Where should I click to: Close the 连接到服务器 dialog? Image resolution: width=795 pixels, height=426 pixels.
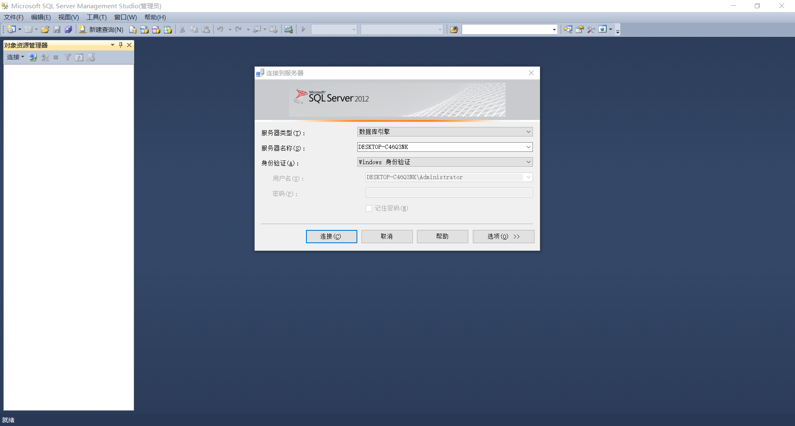point(531,73)
